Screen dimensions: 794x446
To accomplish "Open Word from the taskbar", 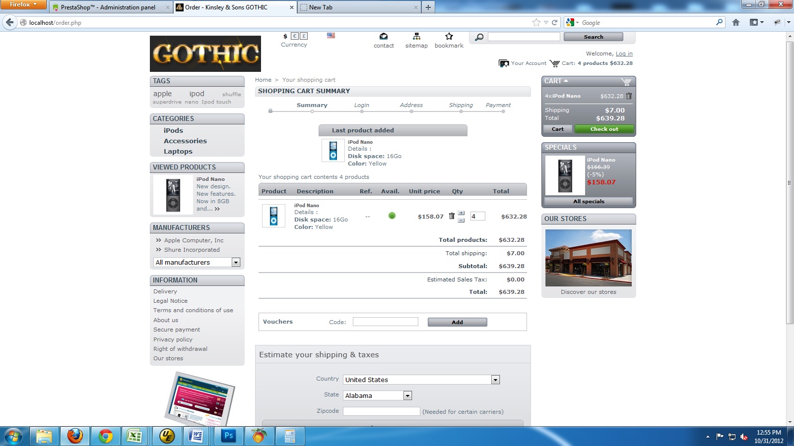I will (x=197, y=436).
